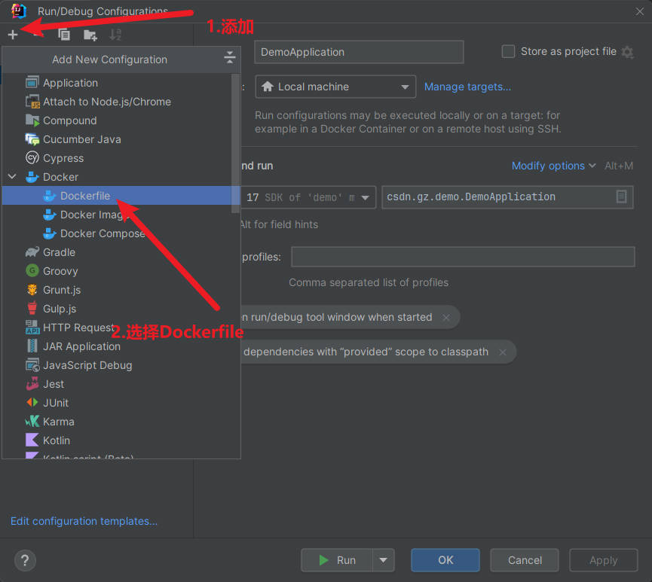Click the Docker Compose whale icon
This screenshot has width=652, height=582.
(50, 233)
